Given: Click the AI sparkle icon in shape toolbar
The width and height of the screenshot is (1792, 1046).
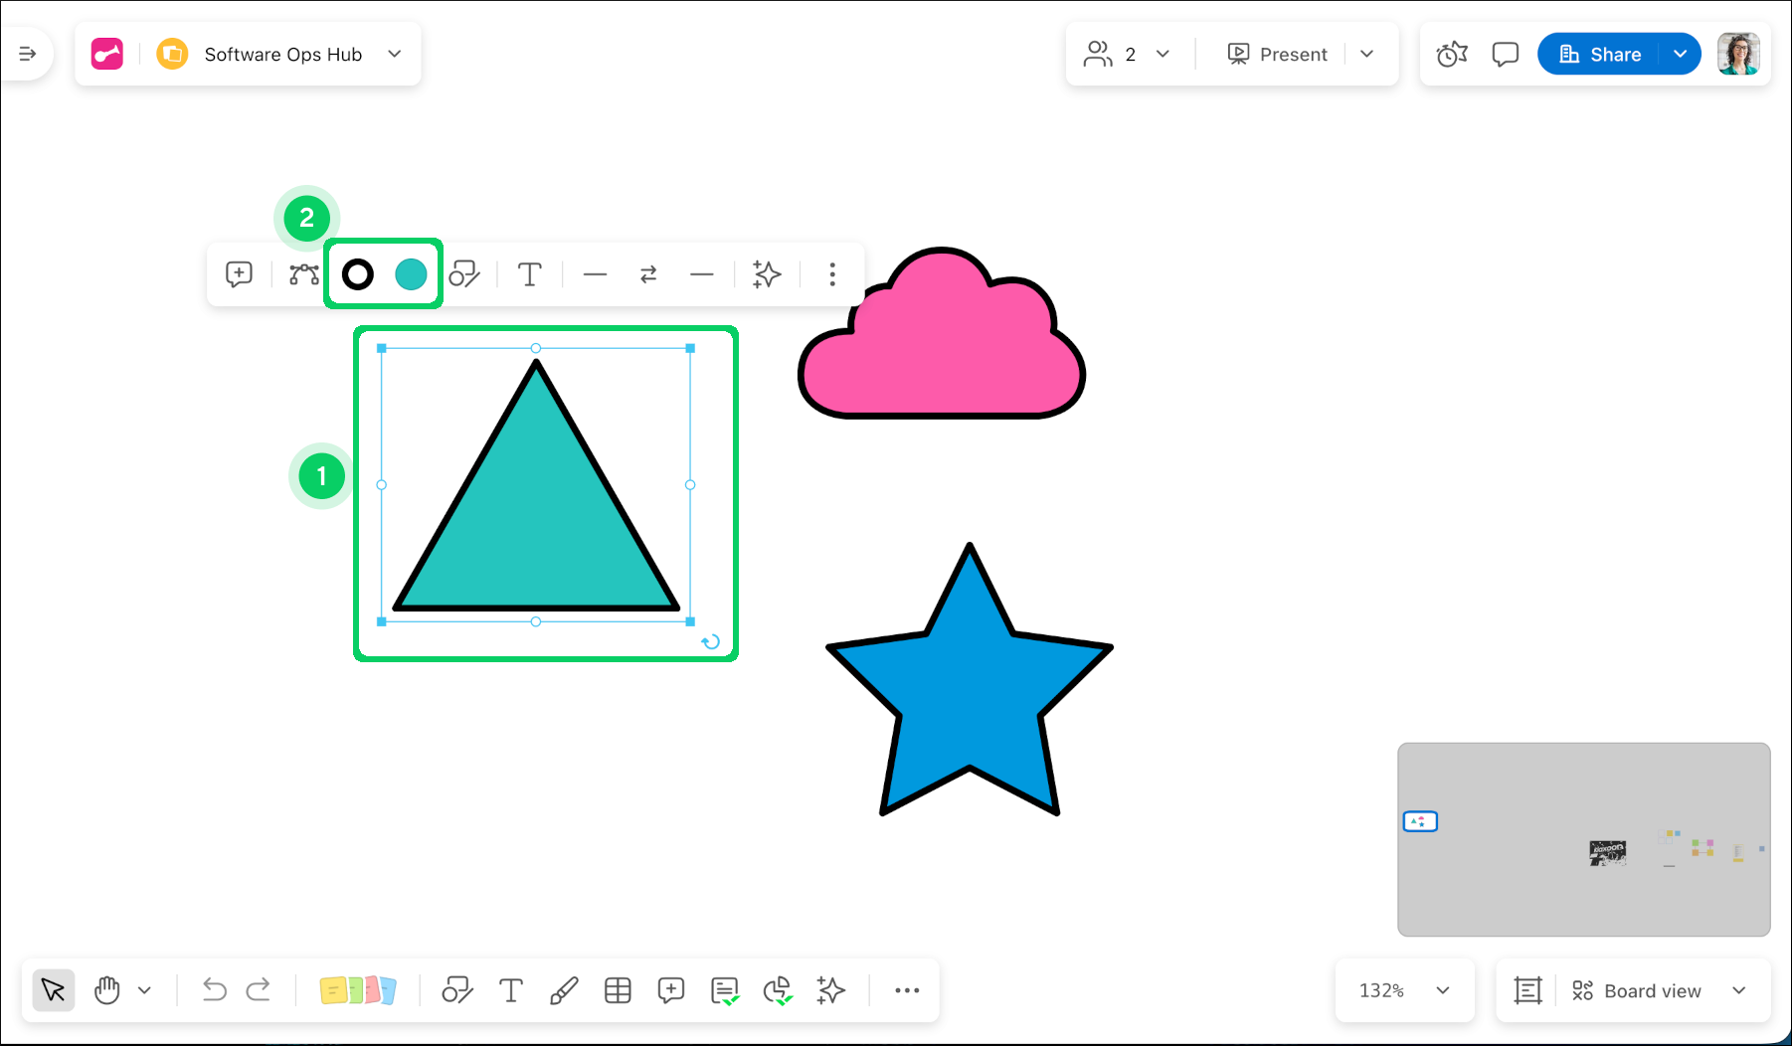Looking at the screenshot, I should tap(767, 274).
